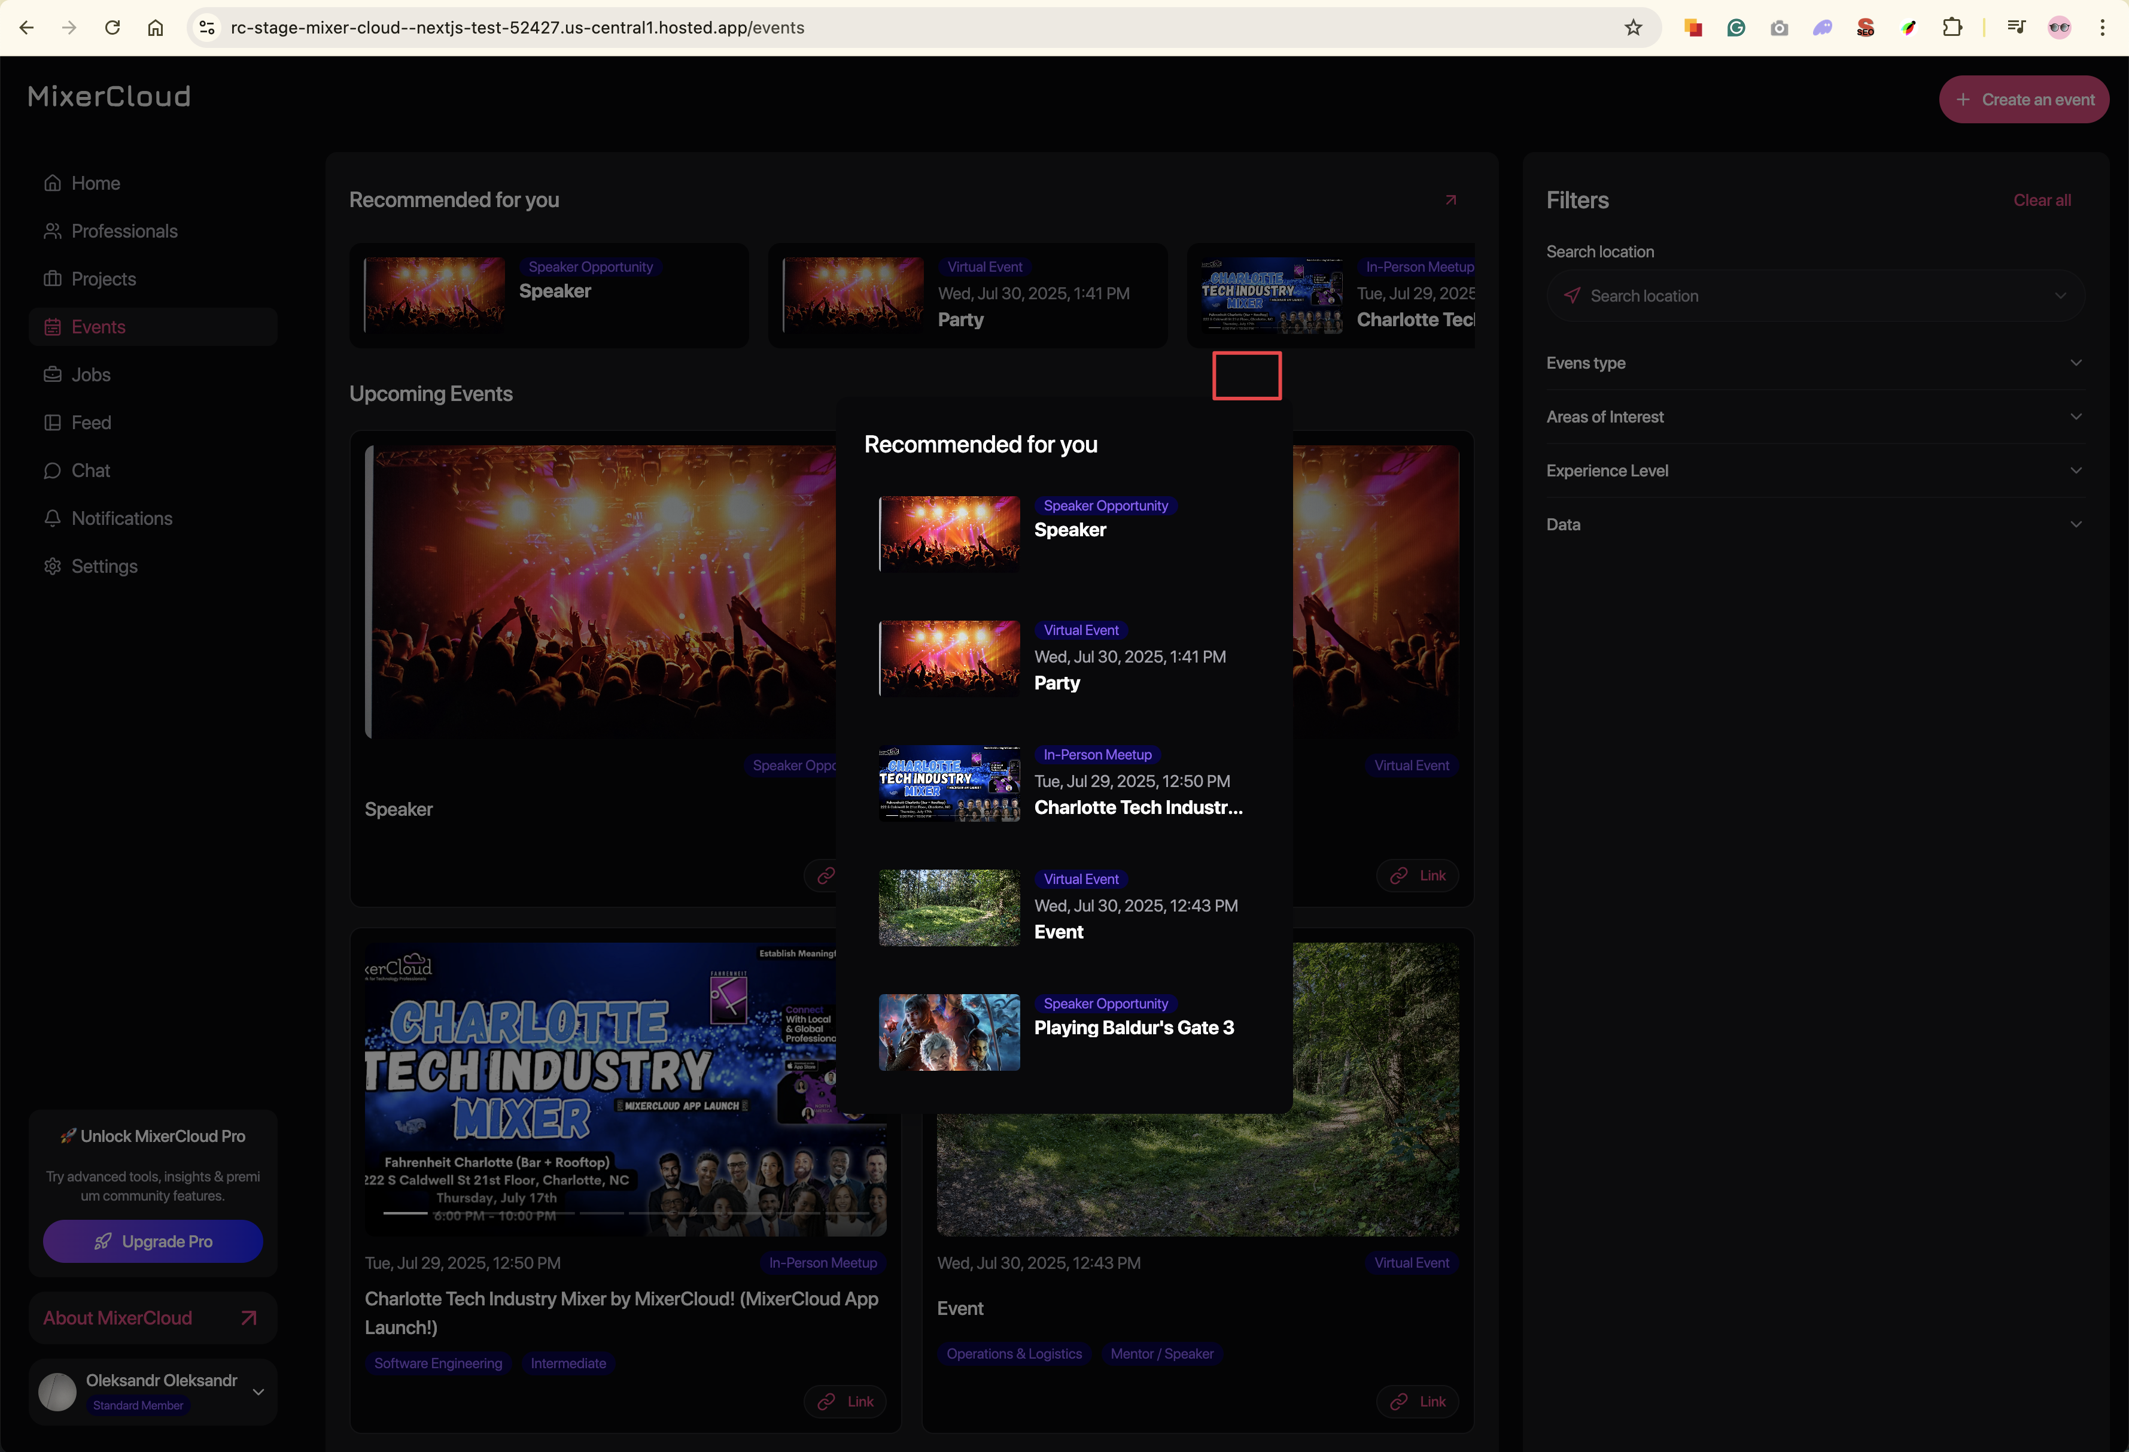Click the Home sidebar icon
The height and width of the screenshot is (1452, 2129).
[x=52, y=183]
